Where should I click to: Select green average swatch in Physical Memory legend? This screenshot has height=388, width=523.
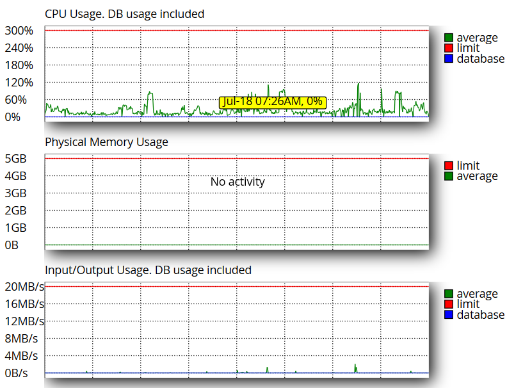[449, 176]
